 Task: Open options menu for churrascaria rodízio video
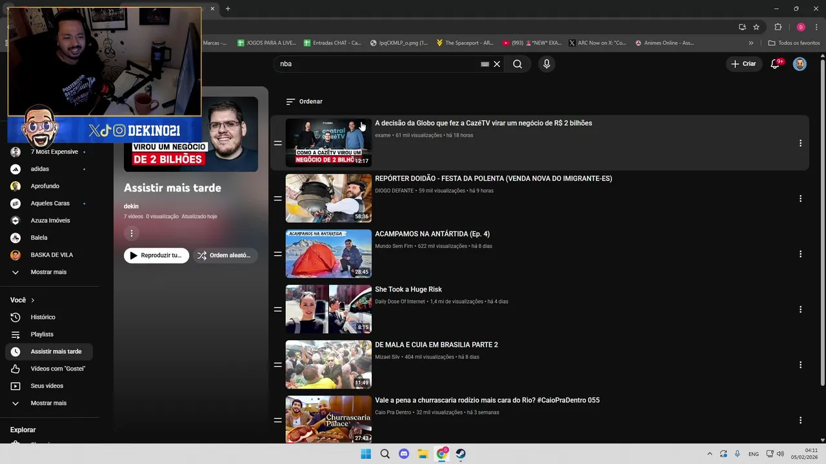coord(800,420)
